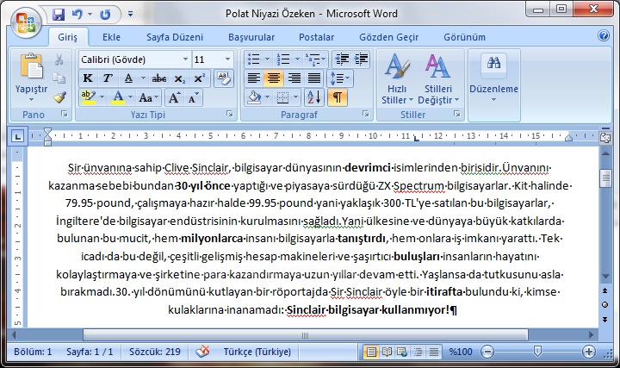Screen dimensions: 620x368
Task: Toggle italic T formatting
Action: tap(107, 78)
